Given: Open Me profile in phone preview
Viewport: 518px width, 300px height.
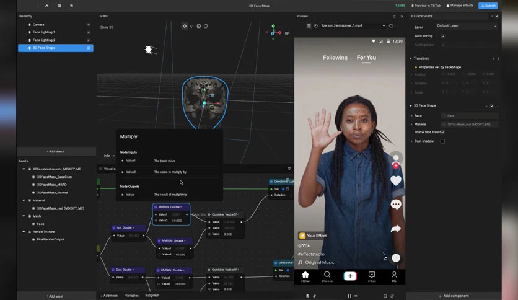Looking at the screenshot, I should pyautogui.click(x=394, y=277).
